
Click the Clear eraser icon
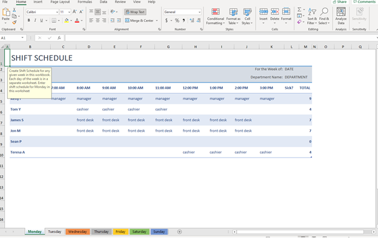click(299, 22)
